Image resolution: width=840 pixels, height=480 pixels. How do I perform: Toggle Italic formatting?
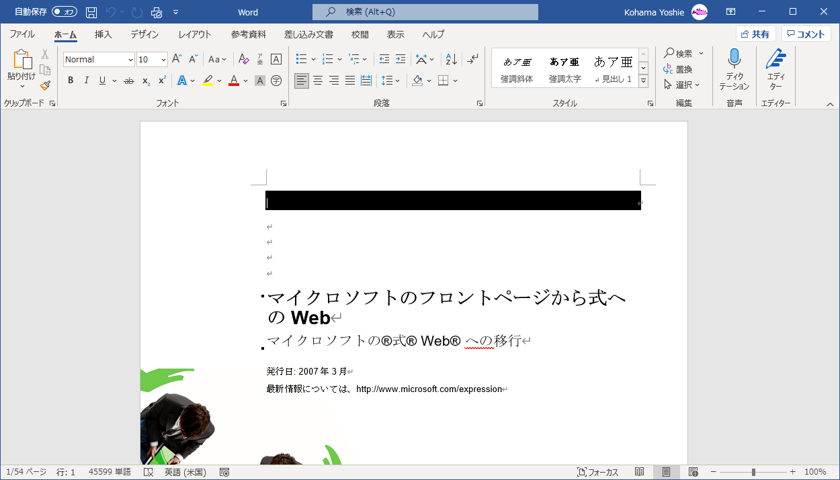click(x=87, y=81)
